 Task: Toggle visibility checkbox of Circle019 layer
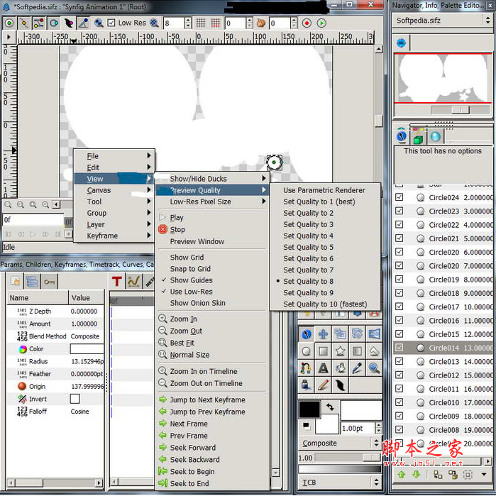tap(399, 280)
